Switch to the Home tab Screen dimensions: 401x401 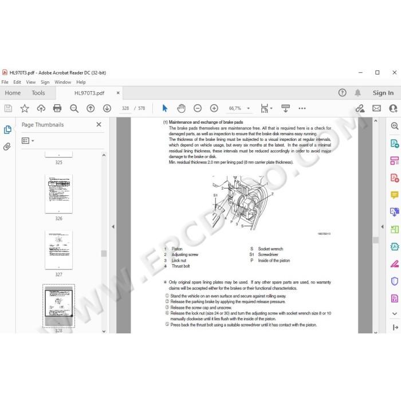[x=13, y=93]
